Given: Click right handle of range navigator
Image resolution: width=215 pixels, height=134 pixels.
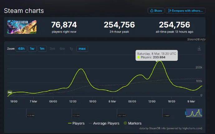Looking at the screenshot, I should [x=202, y=113].
